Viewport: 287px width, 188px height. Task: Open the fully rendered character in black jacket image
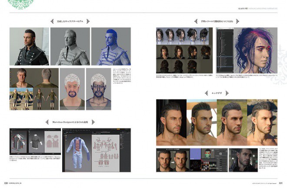click(x=29, y=46)
